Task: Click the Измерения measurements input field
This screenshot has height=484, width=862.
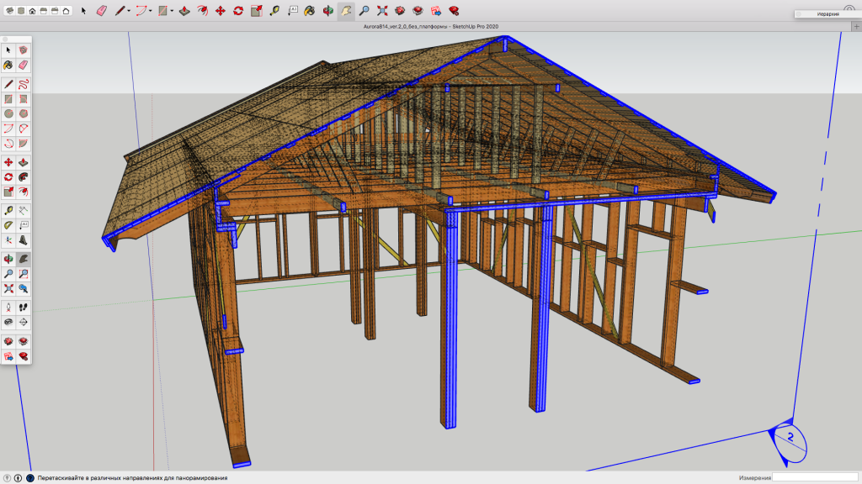Action: [814, 478]
